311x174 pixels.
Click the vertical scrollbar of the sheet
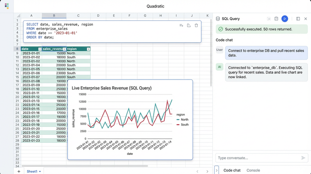tap(211, 53)
